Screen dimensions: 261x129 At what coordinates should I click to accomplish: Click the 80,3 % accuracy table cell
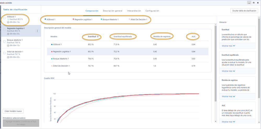point(91,52)
